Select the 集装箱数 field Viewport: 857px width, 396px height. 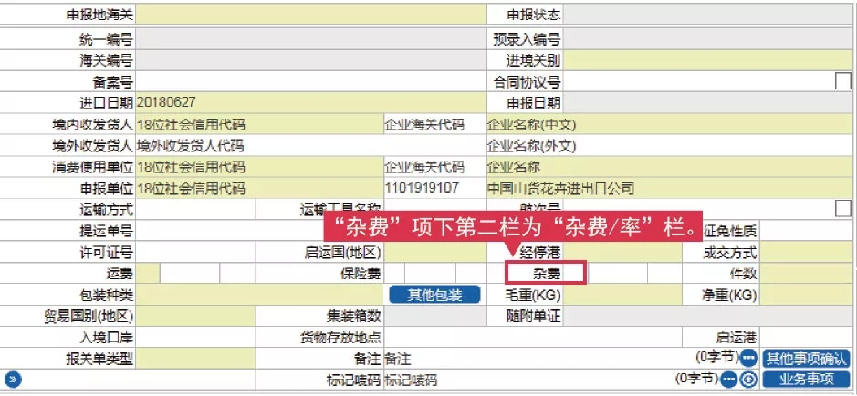(x=435, y=316)
